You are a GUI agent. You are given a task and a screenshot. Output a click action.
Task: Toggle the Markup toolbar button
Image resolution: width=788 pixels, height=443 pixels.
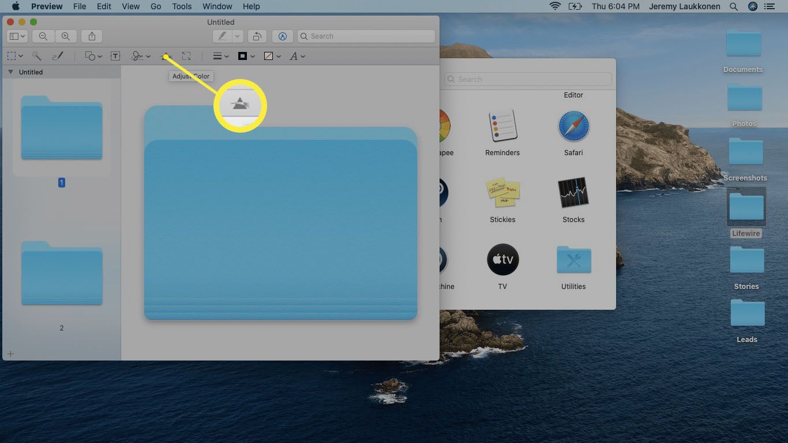coord(283,36)
